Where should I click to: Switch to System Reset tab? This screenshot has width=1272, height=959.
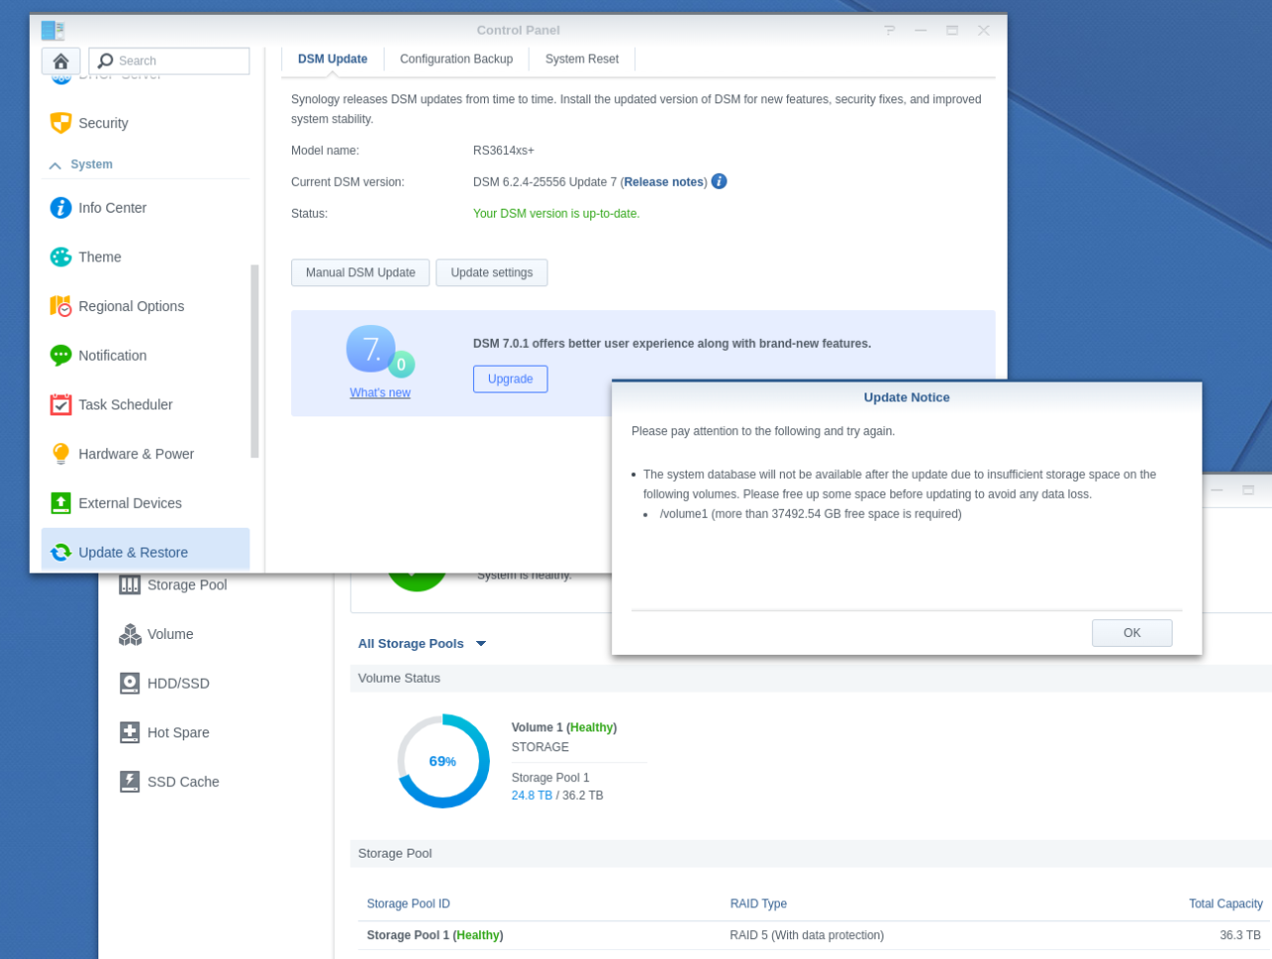click(x=581, y=60)
